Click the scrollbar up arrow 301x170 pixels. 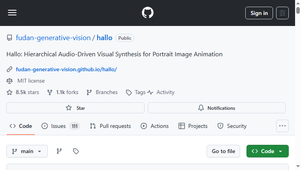click(x=298, y=3)
